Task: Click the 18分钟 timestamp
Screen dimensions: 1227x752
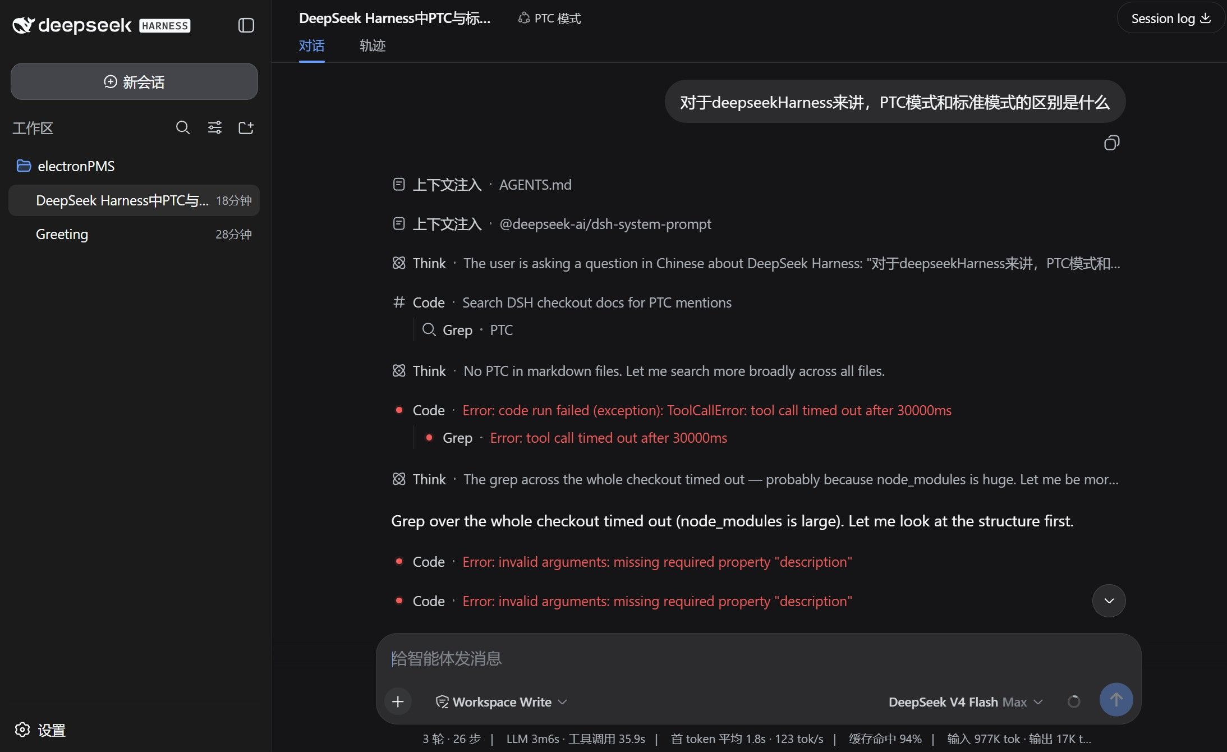Action: click(234, 200)
